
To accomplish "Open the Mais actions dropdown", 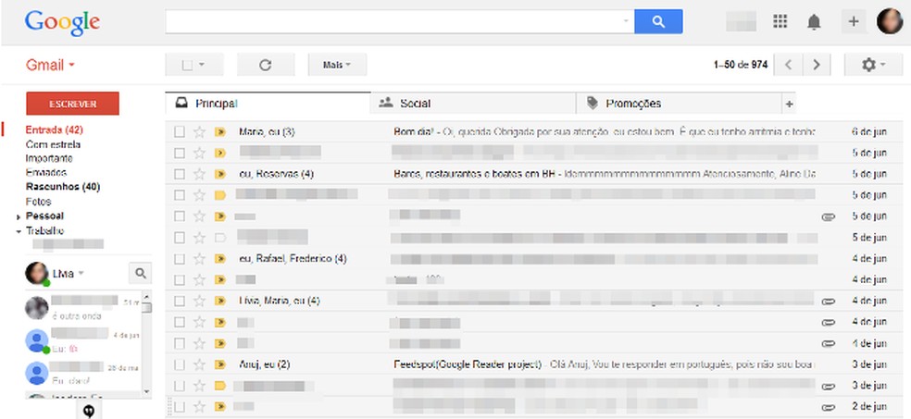I will (x=337, y=65).
